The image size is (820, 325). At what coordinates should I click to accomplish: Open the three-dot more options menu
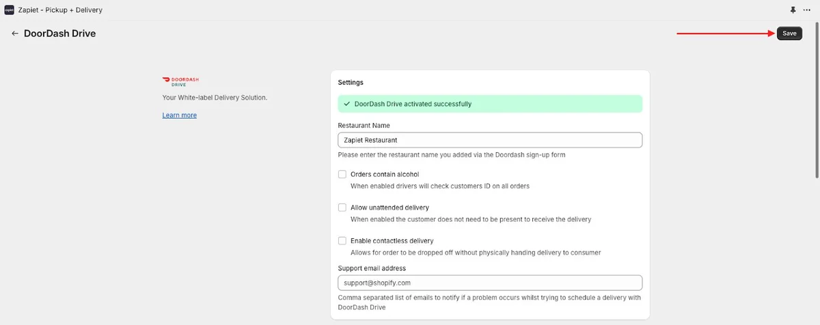pos(807,10)
